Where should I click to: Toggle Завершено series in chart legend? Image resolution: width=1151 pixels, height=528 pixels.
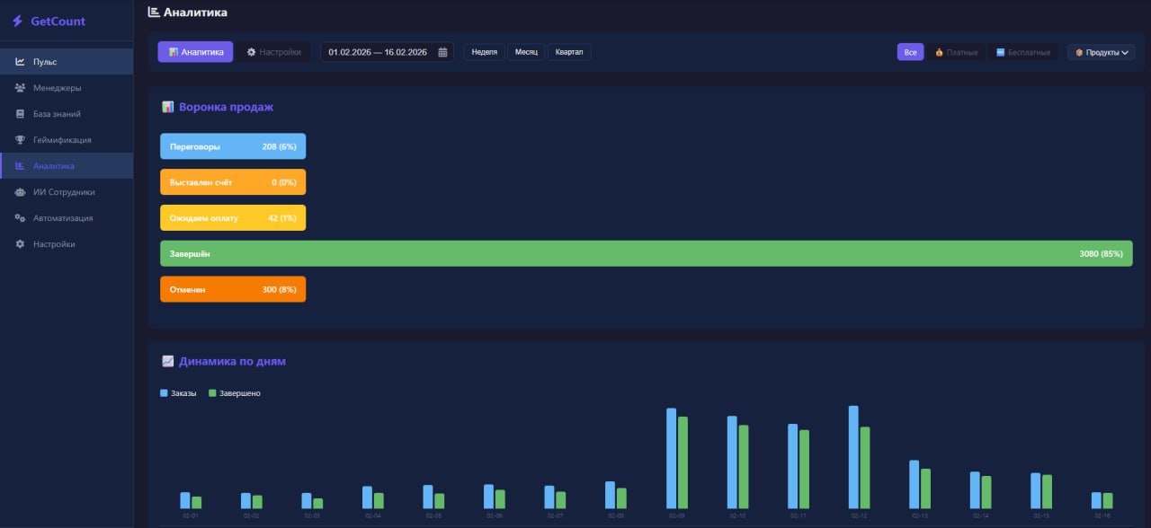[235, 393]
